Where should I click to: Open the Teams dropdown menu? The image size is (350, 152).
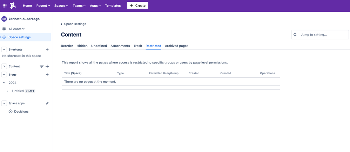[x=79, y=6]
